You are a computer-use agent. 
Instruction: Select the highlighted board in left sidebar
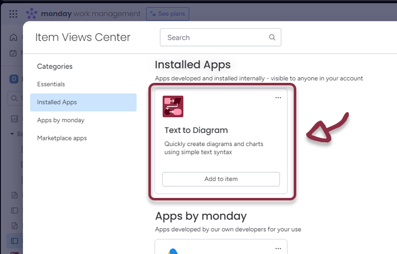click(x=14, y=241)
